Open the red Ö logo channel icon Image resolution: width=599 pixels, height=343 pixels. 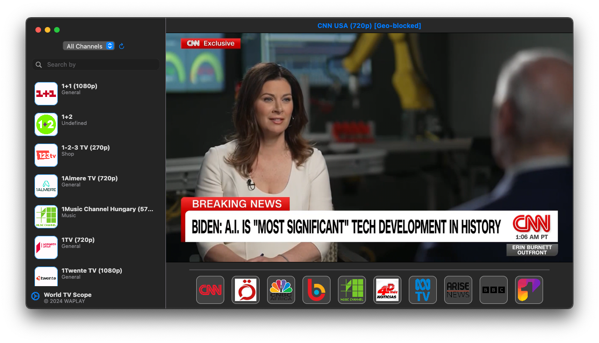pyautogui.click(x=246, y=290)
